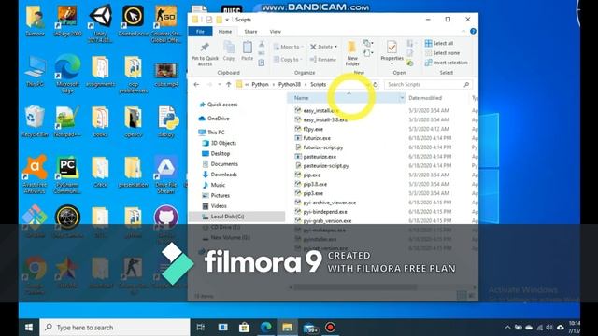The width and height of the screenshot is (598, 336).
Task: Click the Search Scripts field
Action: click(x=428, y=85)
